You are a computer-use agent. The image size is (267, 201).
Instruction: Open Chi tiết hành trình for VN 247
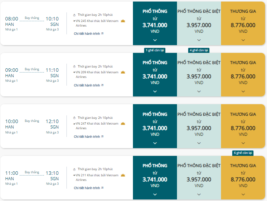(87, 137)
